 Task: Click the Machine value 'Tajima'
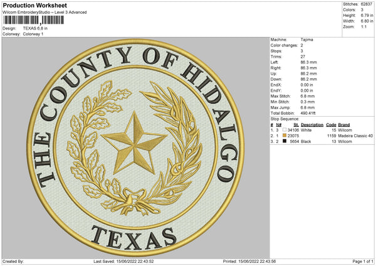coord(306,40)
